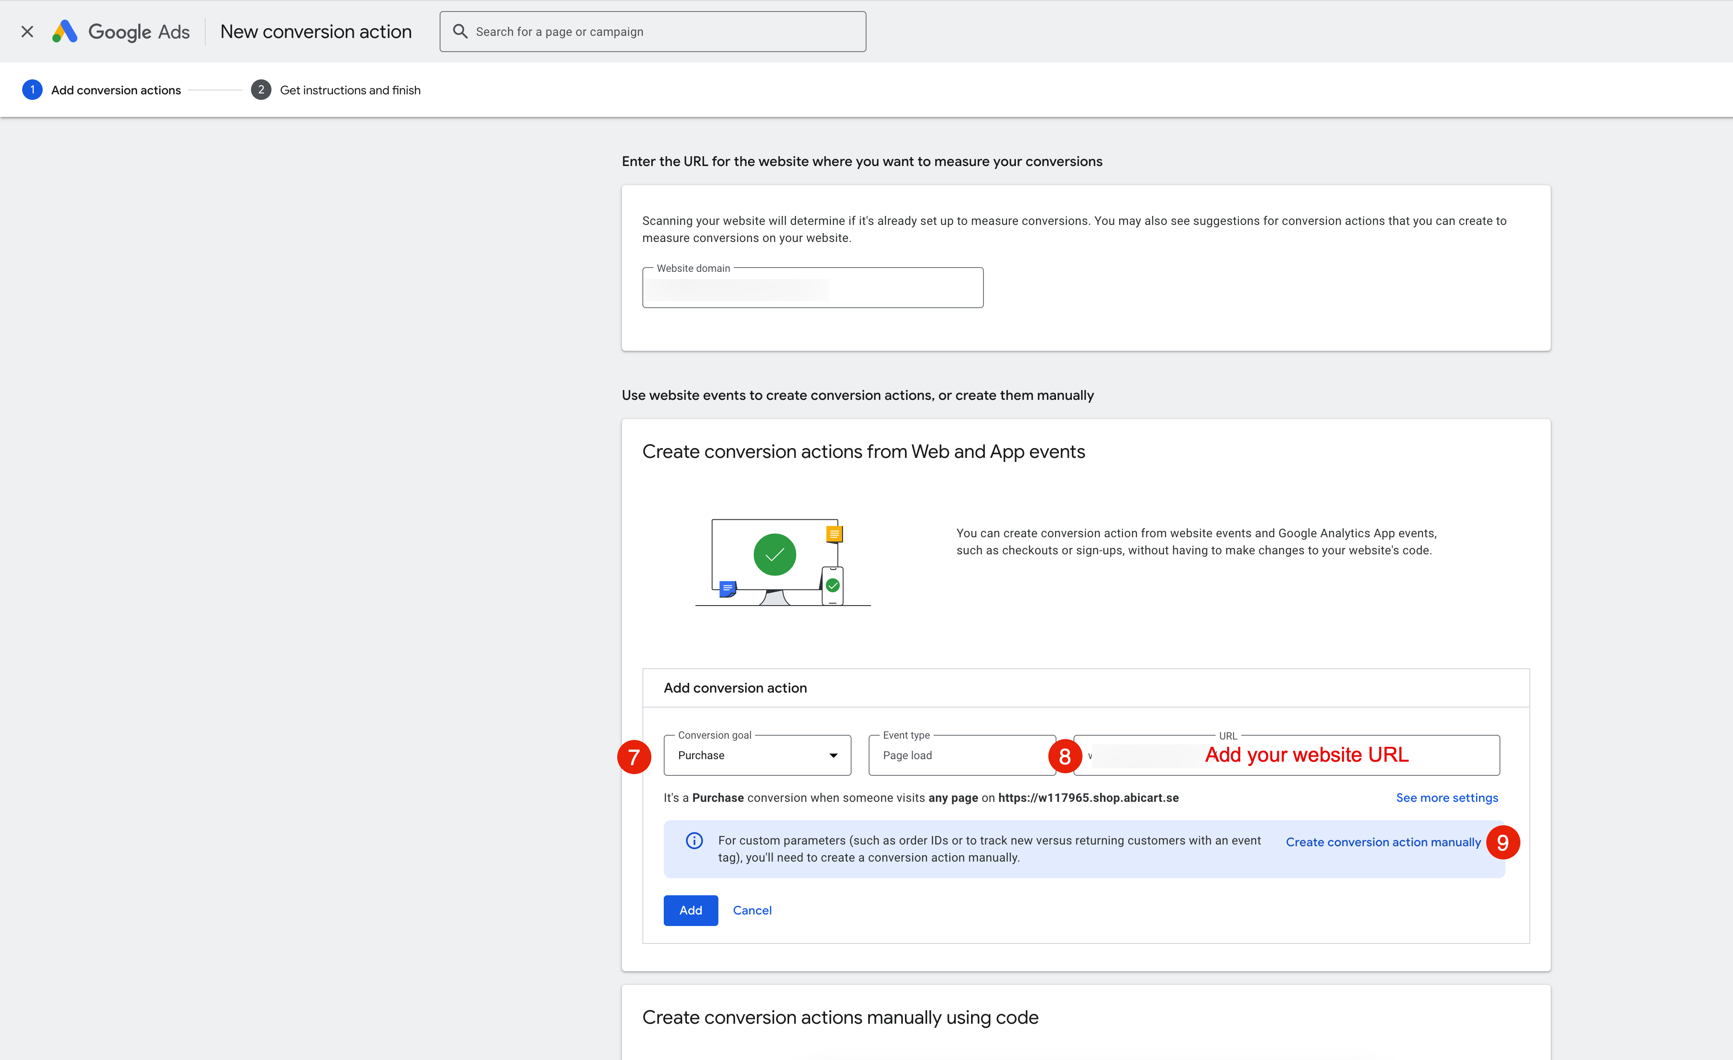This screenshot has height=1060, width=1733.
Task: Click the red number 9 marker
Action: tap(1503, 843)
